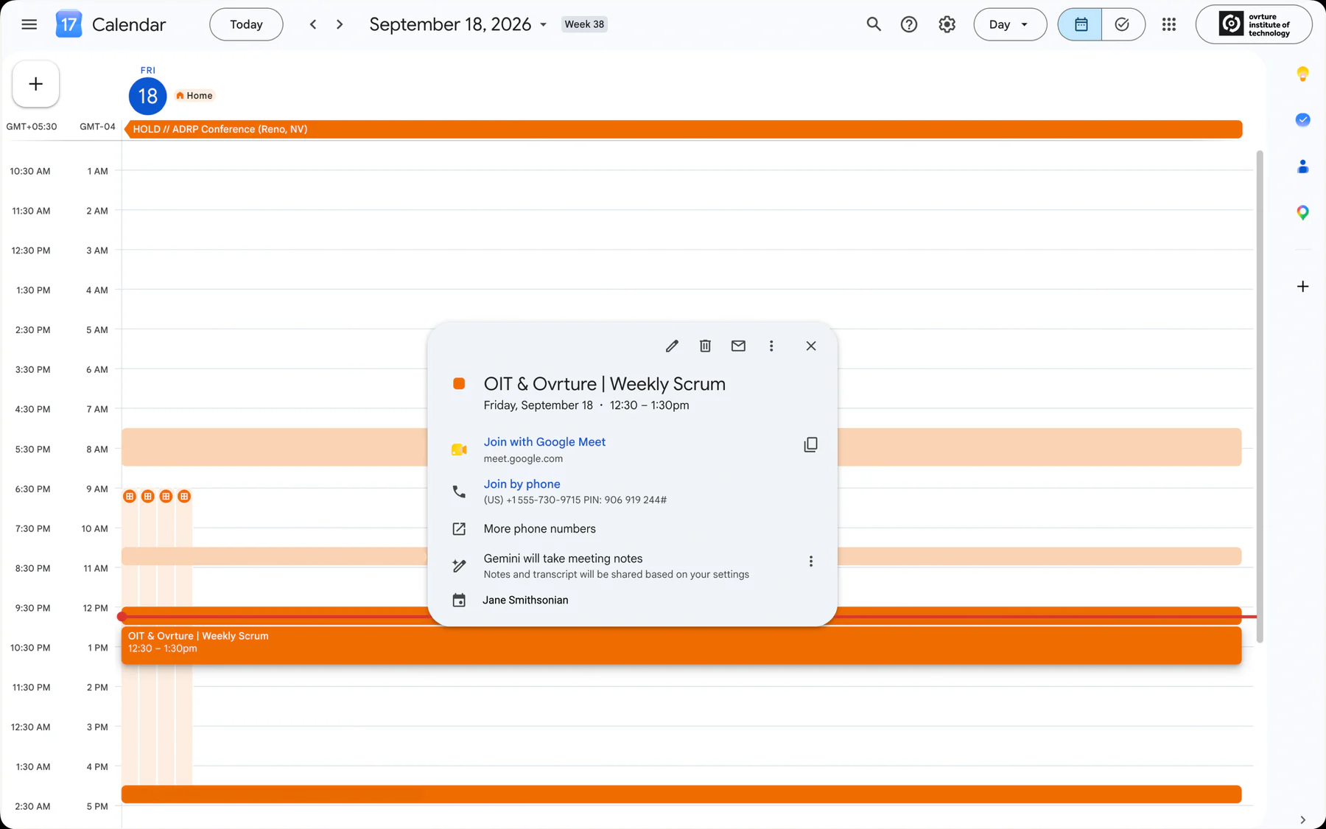The width and height of the screenshot is (1326, 829).
Task: Get add-ons plus icon in side panel
Action: coord(1302,287)
